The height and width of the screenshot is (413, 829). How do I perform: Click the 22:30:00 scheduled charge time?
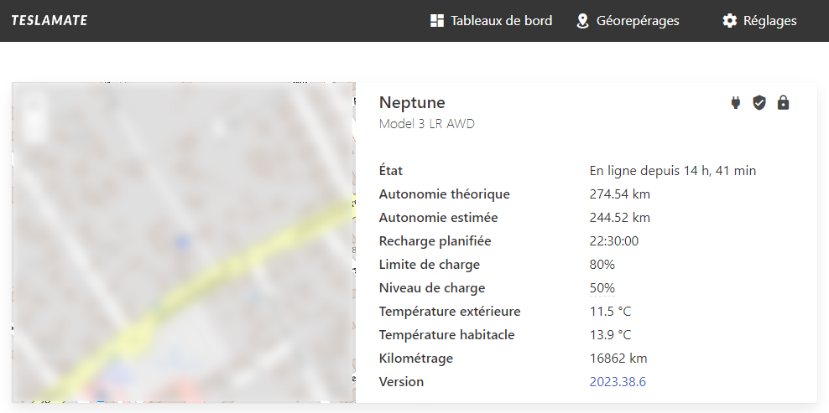click(614, 241)
